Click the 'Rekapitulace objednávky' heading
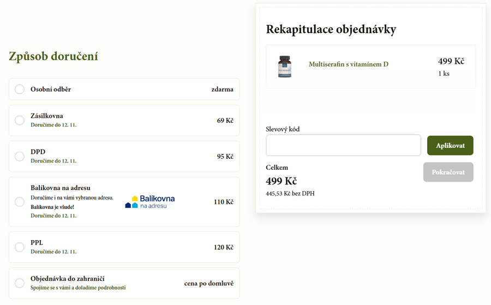Viewport: 491px width, 305px height. [331, 29]
